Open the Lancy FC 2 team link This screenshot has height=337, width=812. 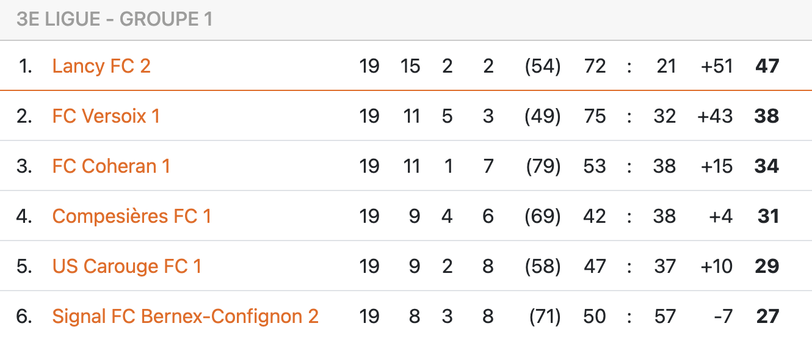101,66
